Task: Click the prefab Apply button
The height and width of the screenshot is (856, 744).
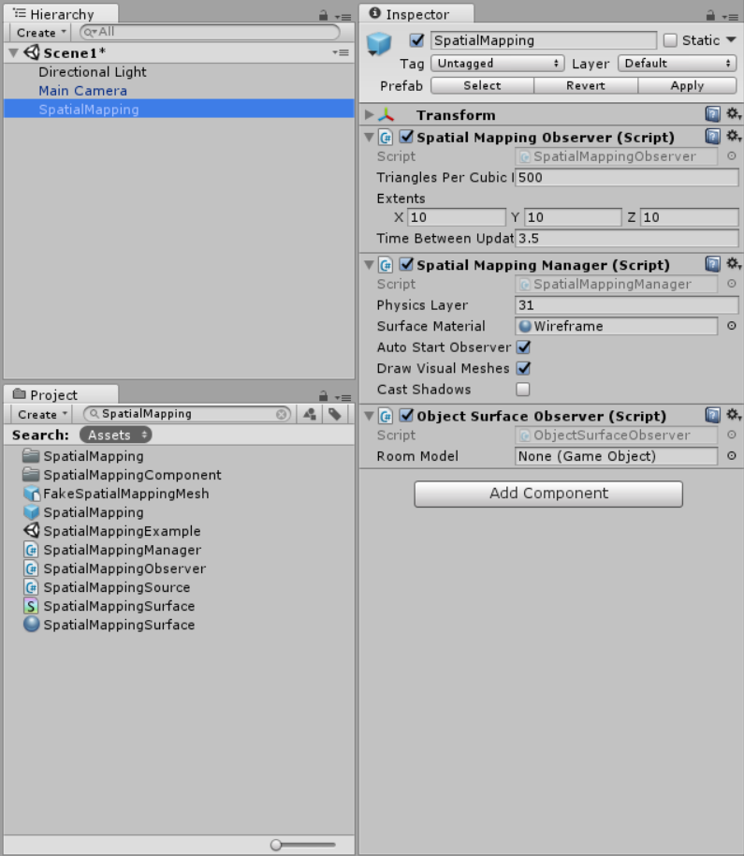Action: point(687,85)
